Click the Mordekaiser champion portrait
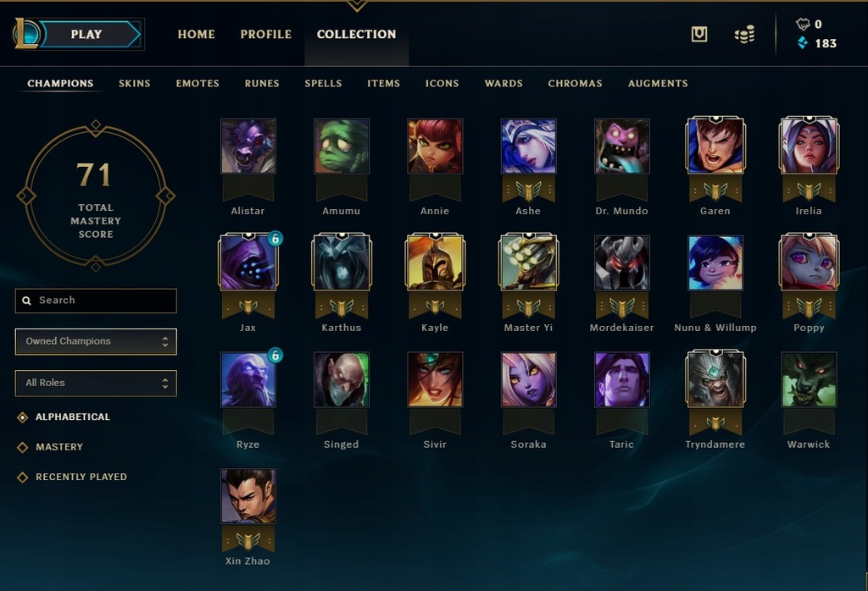Image resolution: width=868 pixels, height=591 pixels. [x=621, y=262]
